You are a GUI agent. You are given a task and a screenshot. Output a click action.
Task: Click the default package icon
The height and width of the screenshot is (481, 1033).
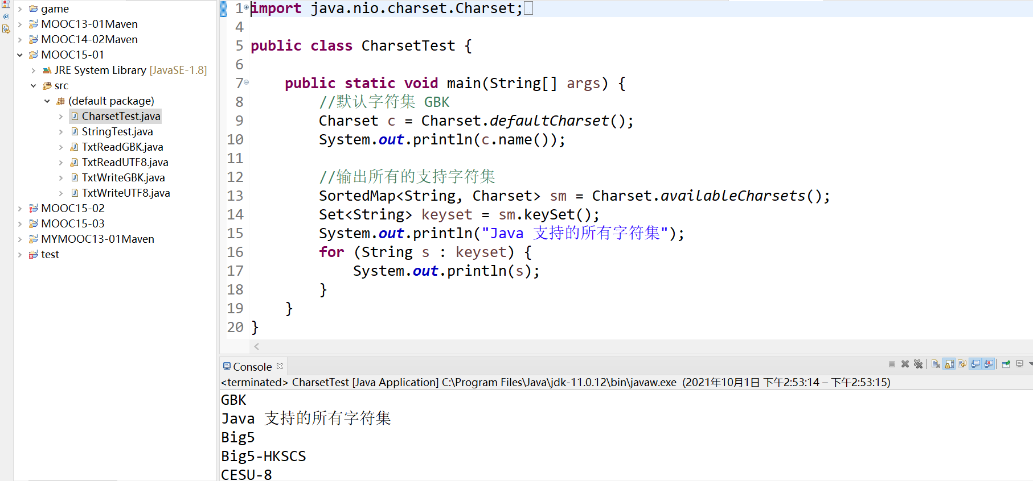point(61,101)
